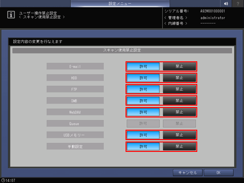Click the 設定内容の変更を行なえます message
Viewport: 244px width, 183px height.
[x=38, y=42]
